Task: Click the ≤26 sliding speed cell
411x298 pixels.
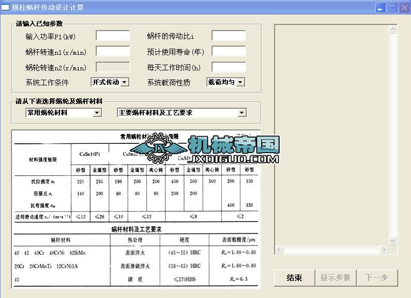Action: [x=100, y=217]
